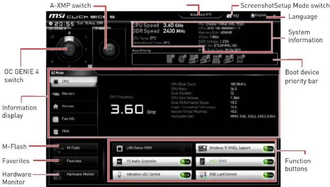Click the Secure Virtual Machine row

pos(204,111)
